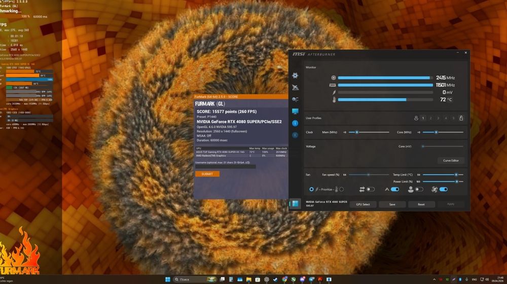Click the 11501 MHz memory clock value
Image resolution: width=507 pixels, height=284 pixels.
pos(445,85)
